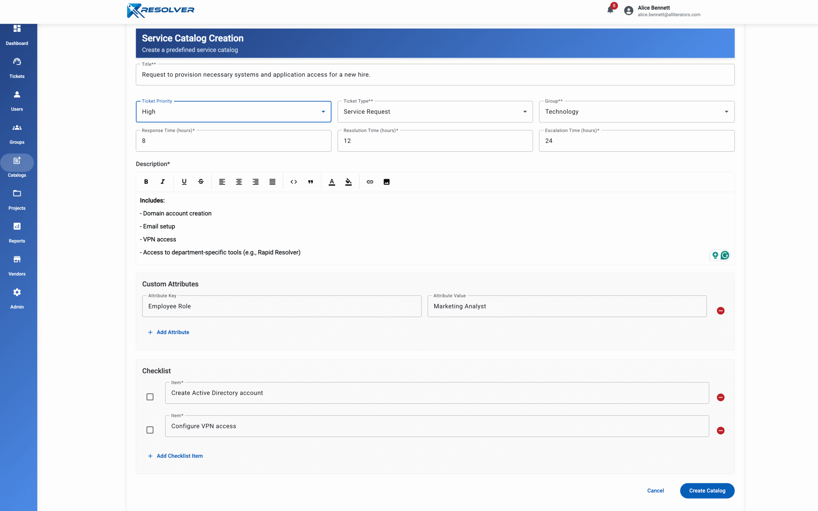Insert a link using the description toolbar
The height and width of the screenshot is (511, 818).
[370, 182]
